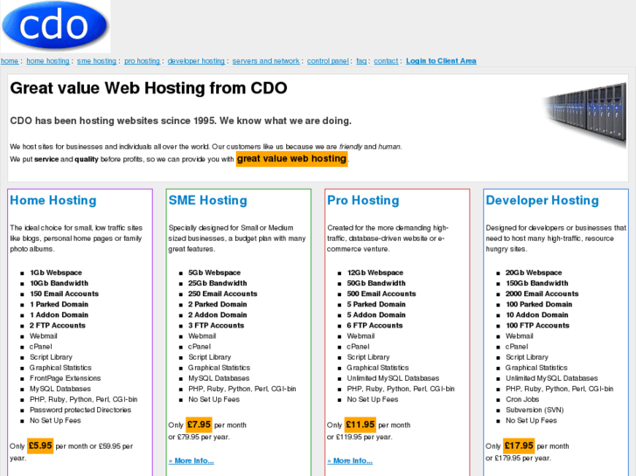Click 2000 Email Accounts item

coord(542,293)
